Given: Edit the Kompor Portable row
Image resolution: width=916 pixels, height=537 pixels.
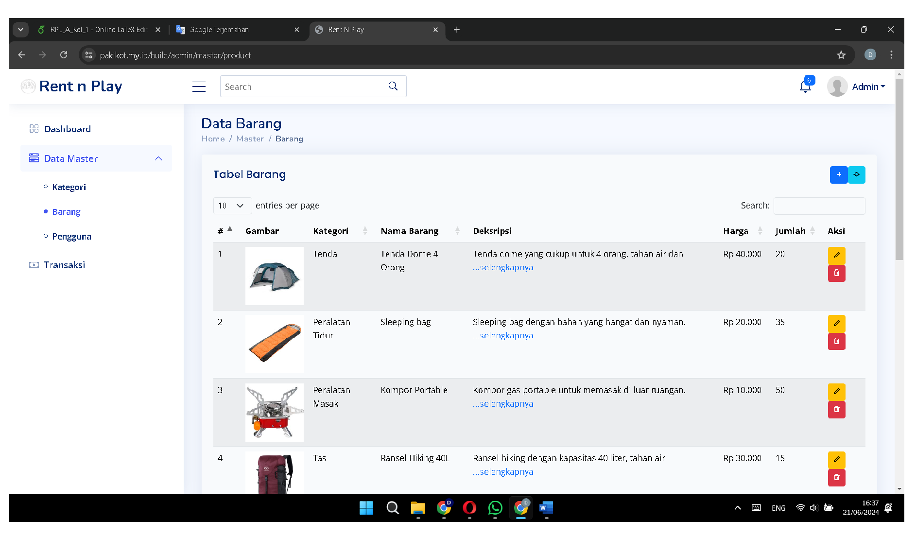Looking at the screenshot, I should [x=836, y=391].
